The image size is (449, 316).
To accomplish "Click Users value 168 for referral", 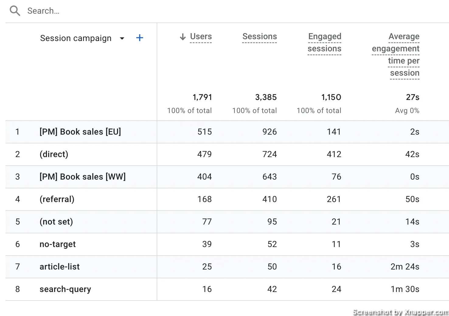I will click(205, 199).
